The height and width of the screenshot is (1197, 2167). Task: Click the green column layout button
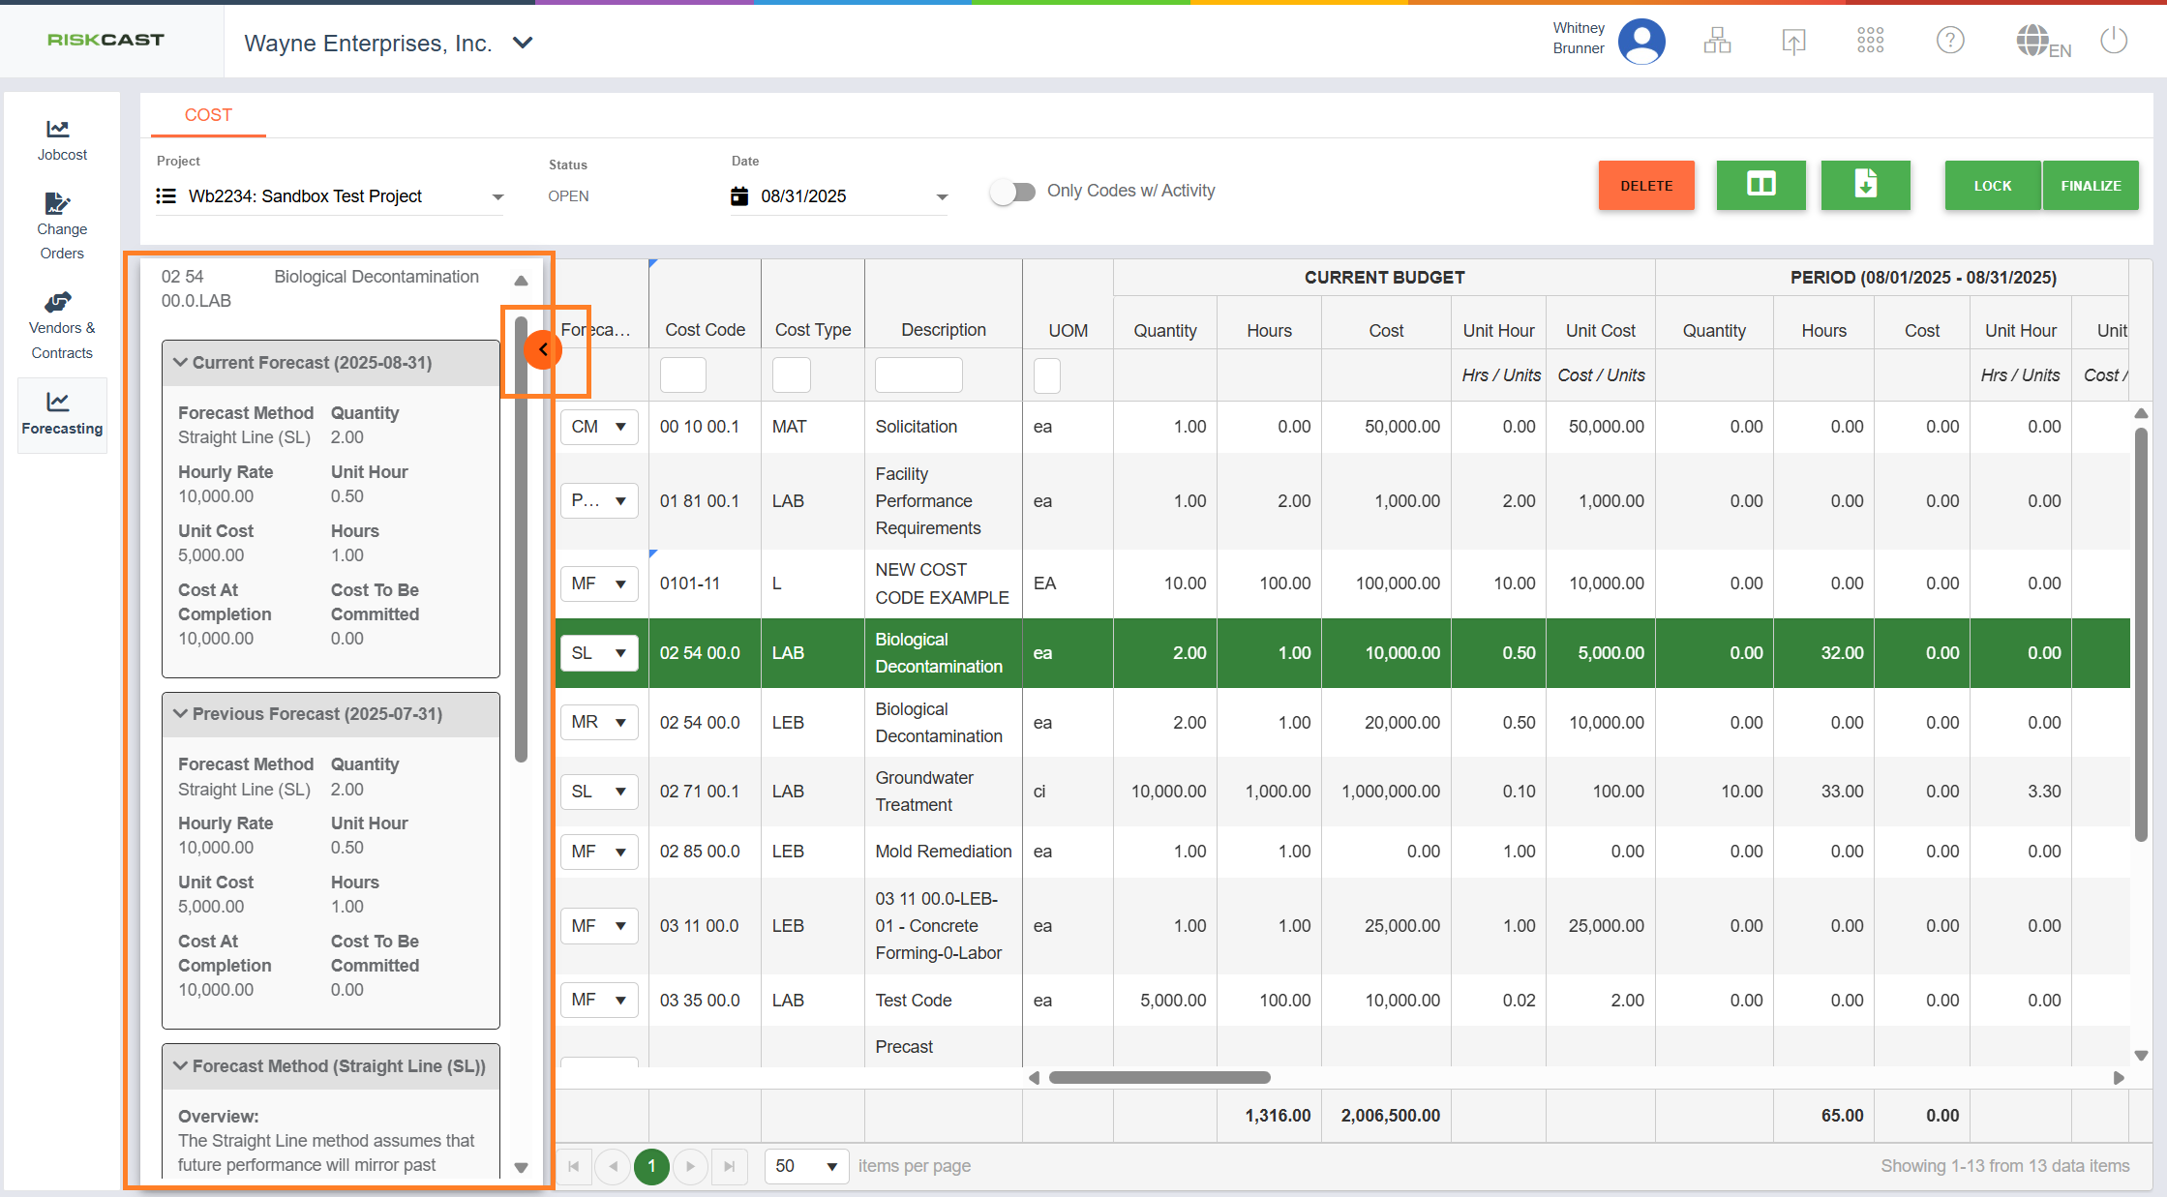click(1761, 185)
